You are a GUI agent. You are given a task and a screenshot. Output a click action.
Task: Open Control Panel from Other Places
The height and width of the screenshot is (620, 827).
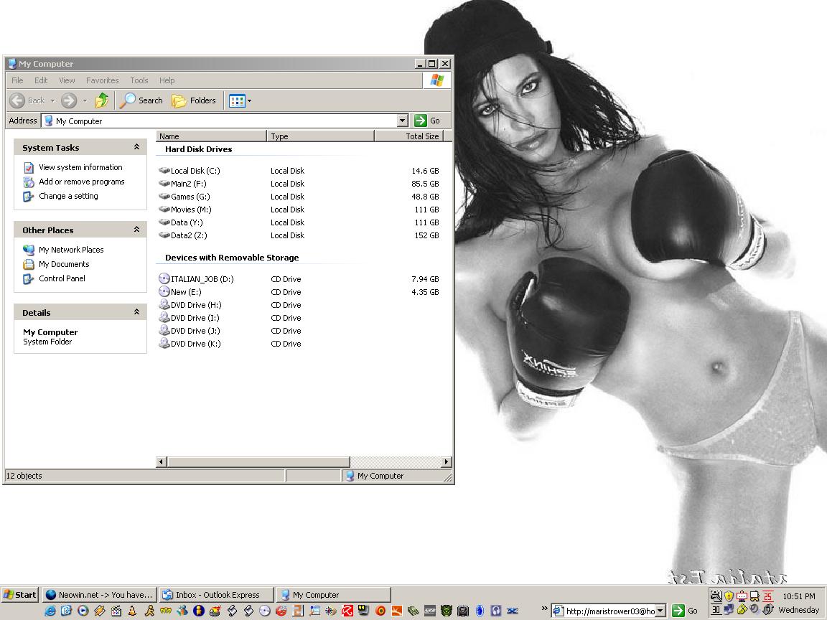62,278
